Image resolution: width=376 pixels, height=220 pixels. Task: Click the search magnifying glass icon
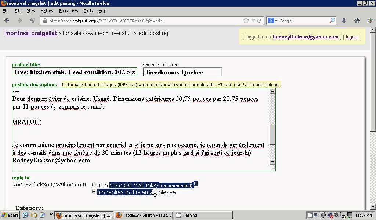tap(332, 21)
